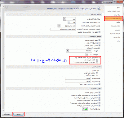Open the Resources (موارد) category
The height and width of the screenshot is (118, 124).
[118, 41]
